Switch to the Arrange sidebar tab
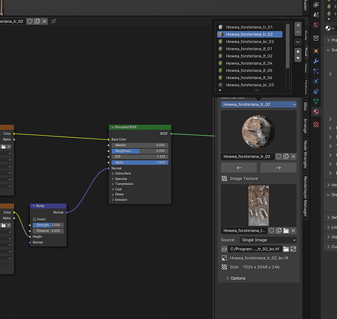337x319 pixels. click(x=306, y=126)
